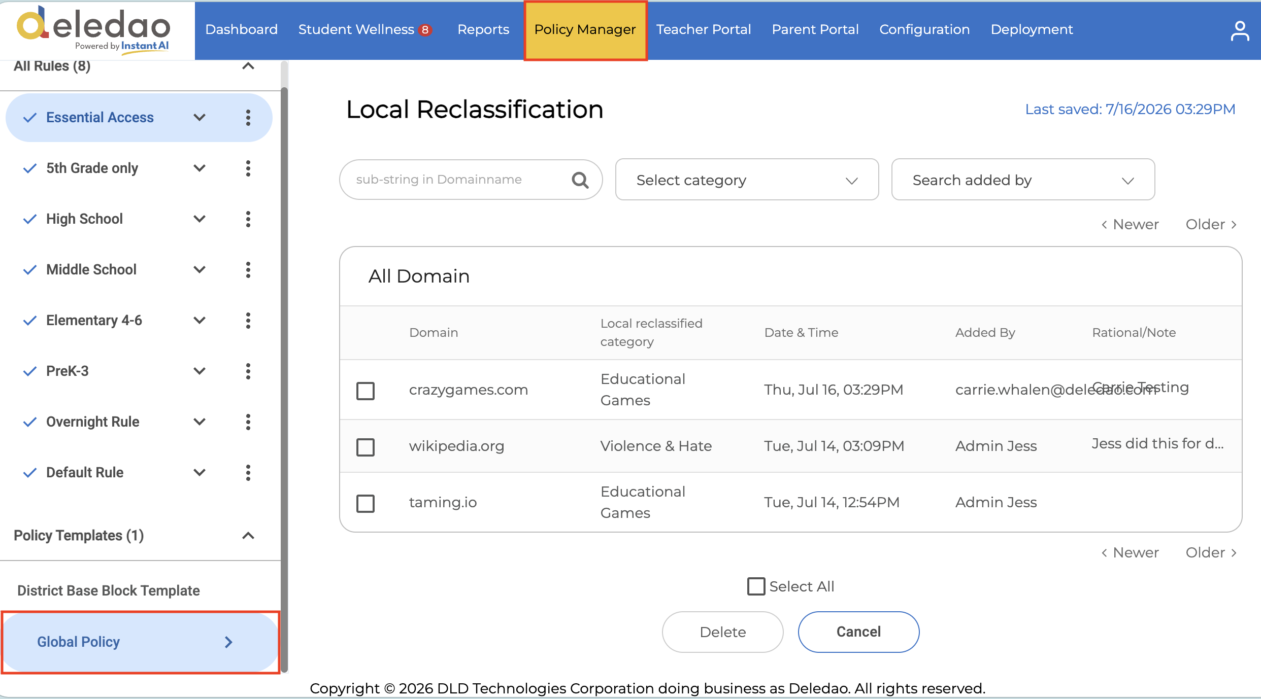Select the Policy Manager tab

click(x=585, y=30)
